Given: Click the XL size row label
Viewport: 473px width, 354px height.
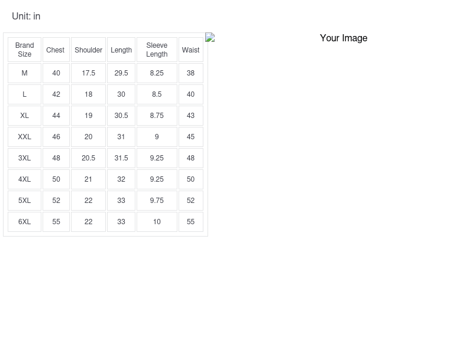Looking at the screenshot, I should click(x=24, y=116).
